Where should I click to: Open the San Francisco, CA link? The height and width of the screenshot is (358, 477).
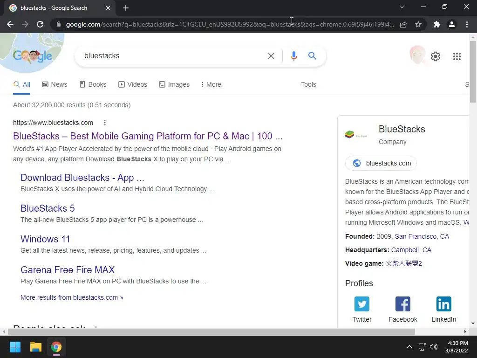422,236
